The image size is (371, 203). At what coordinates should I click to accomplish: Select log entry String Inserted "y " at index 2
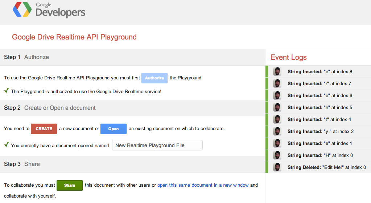[318, 131]
